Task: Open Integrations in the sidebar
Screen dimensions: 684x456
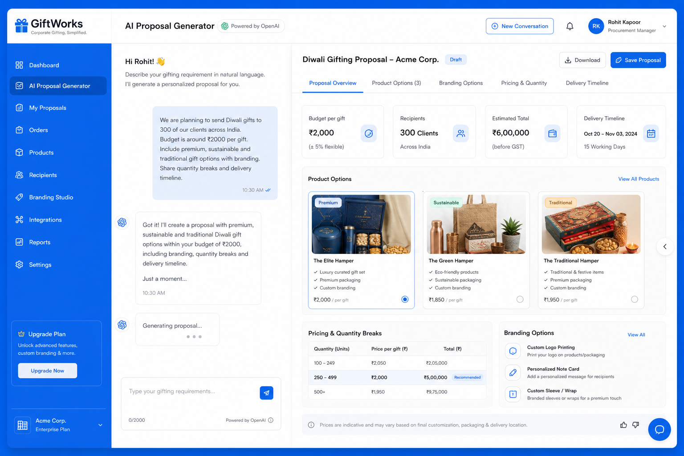Action: click(58, 220)
